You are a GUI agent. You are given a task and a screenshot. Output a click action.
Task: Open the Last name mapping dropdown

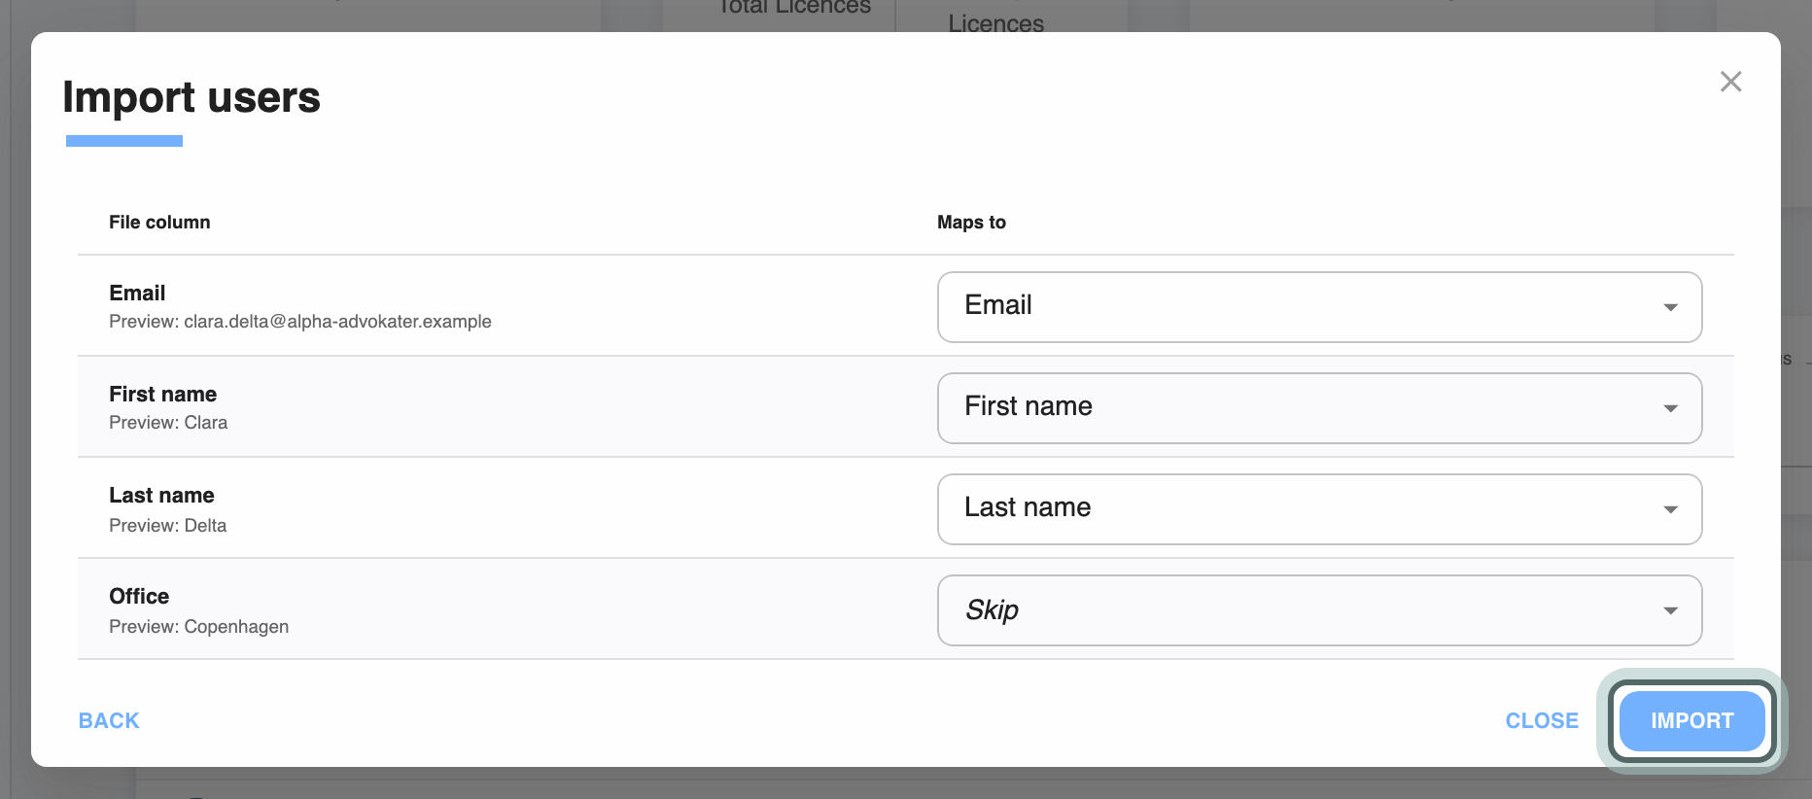[x=1319, y=509]
